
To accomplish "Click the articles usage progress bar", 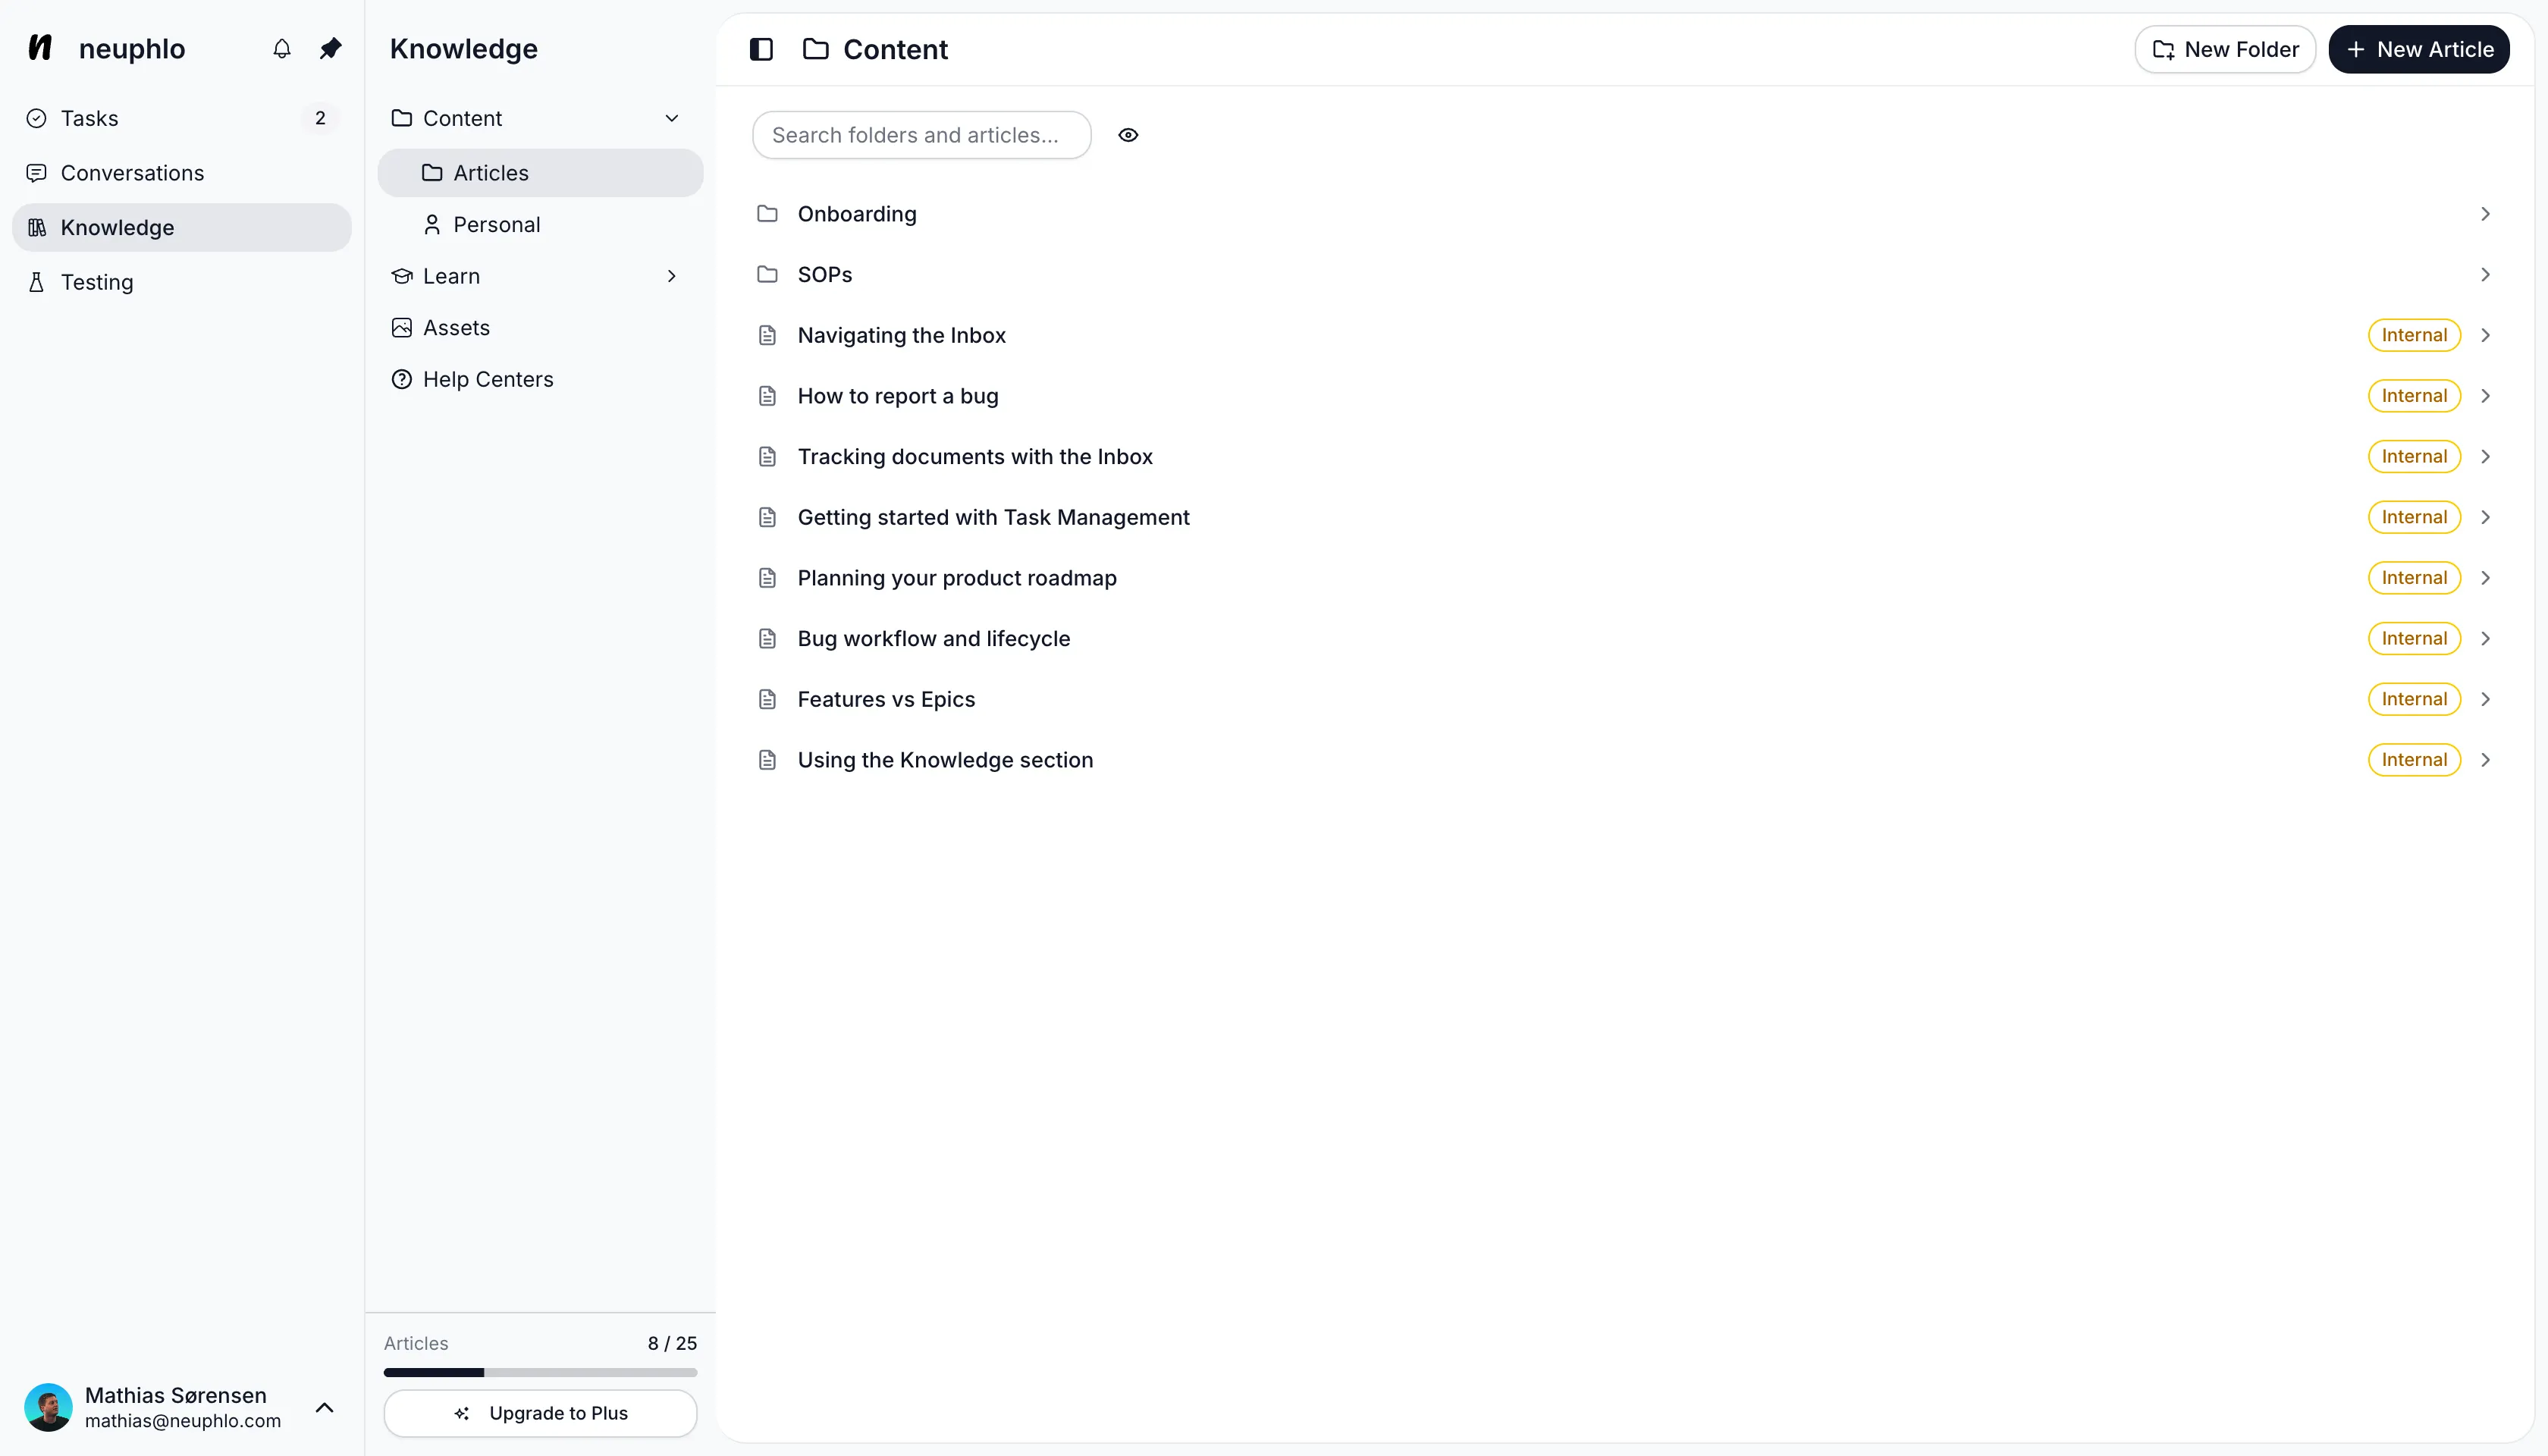I will [x=540, y=1372].
